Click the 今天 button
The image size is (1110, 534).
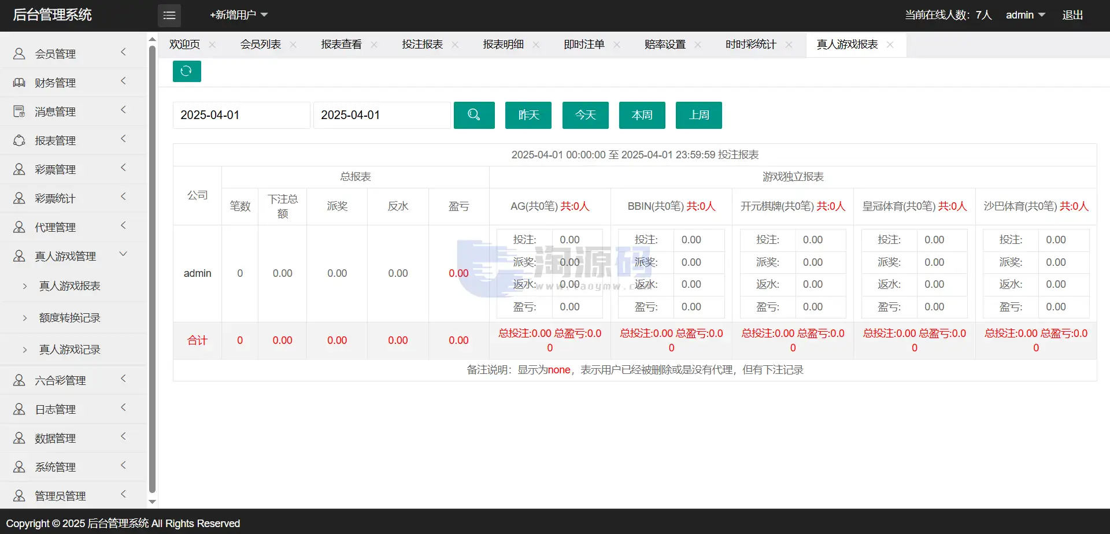click(585, 115)
